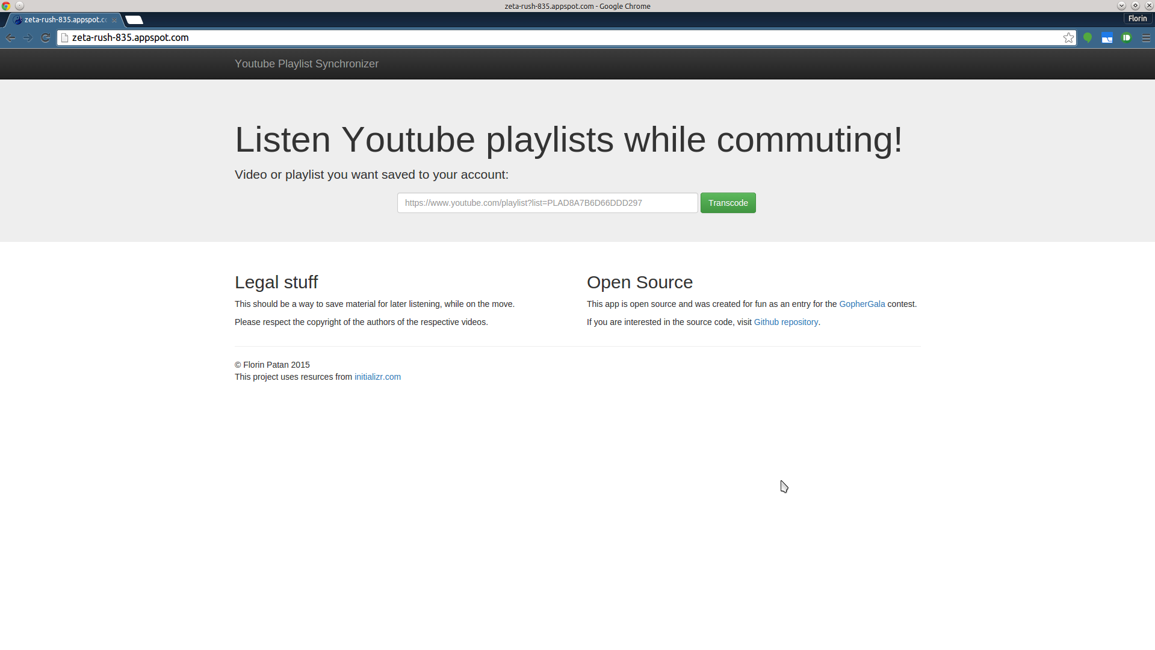This screenshot has width=1155, height=650.
Task: Bookmark this page with the star icon
Action: [1068, 38]
